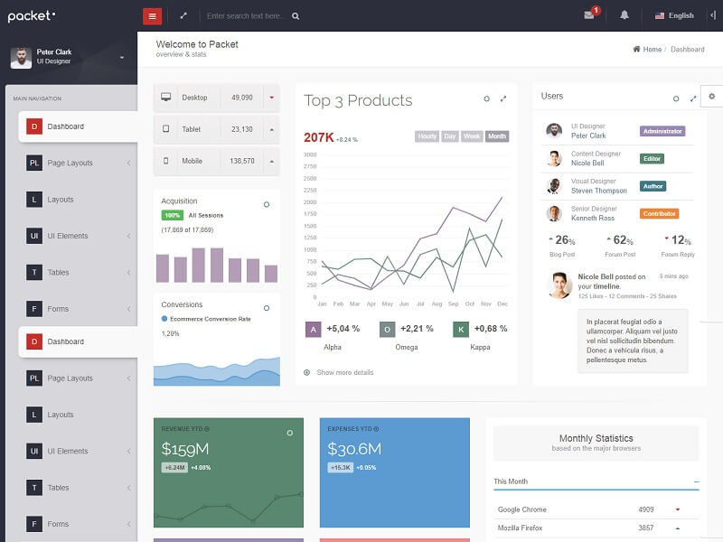Refresh the Top 3 Products widget
The height and width of the screenshot is (542, 723).
[486, 98]
